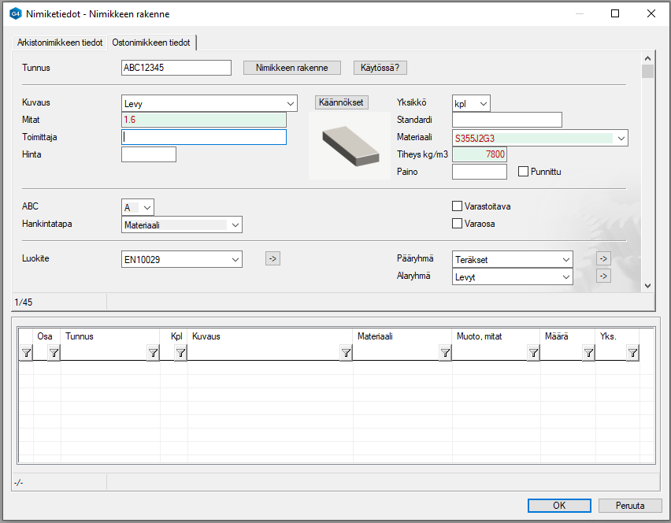This screenshot has height=523, width=671.
Task: Click the filter icon in Kuvaus column
Action: click(x=346, y=354)
